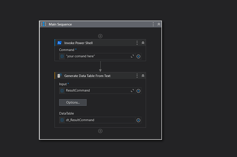The image size is (237, 157).
Task: Click the Command label
Action: click(x=67, y=50)
